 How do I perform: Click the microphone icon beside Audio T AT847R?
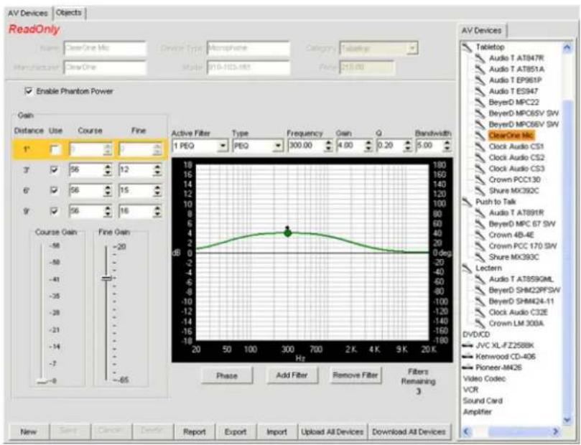tap(480, 58)
